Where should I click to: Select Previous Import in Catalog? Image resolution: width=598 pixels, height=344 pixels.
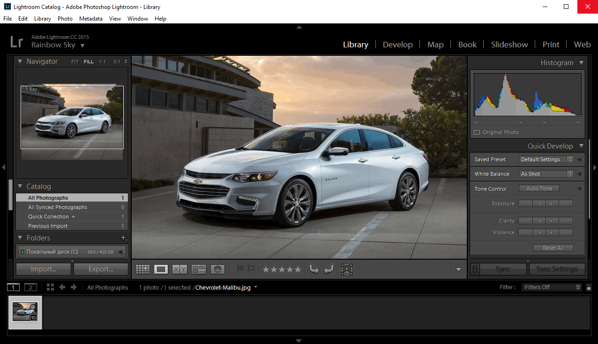coord(72,226)
